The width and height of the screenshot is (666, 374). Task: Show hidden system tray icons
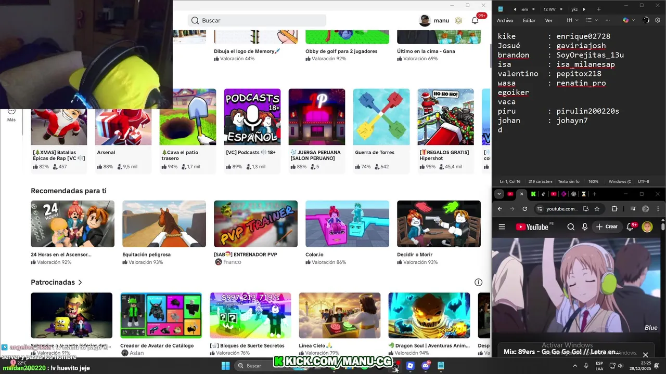pos(575,366)
